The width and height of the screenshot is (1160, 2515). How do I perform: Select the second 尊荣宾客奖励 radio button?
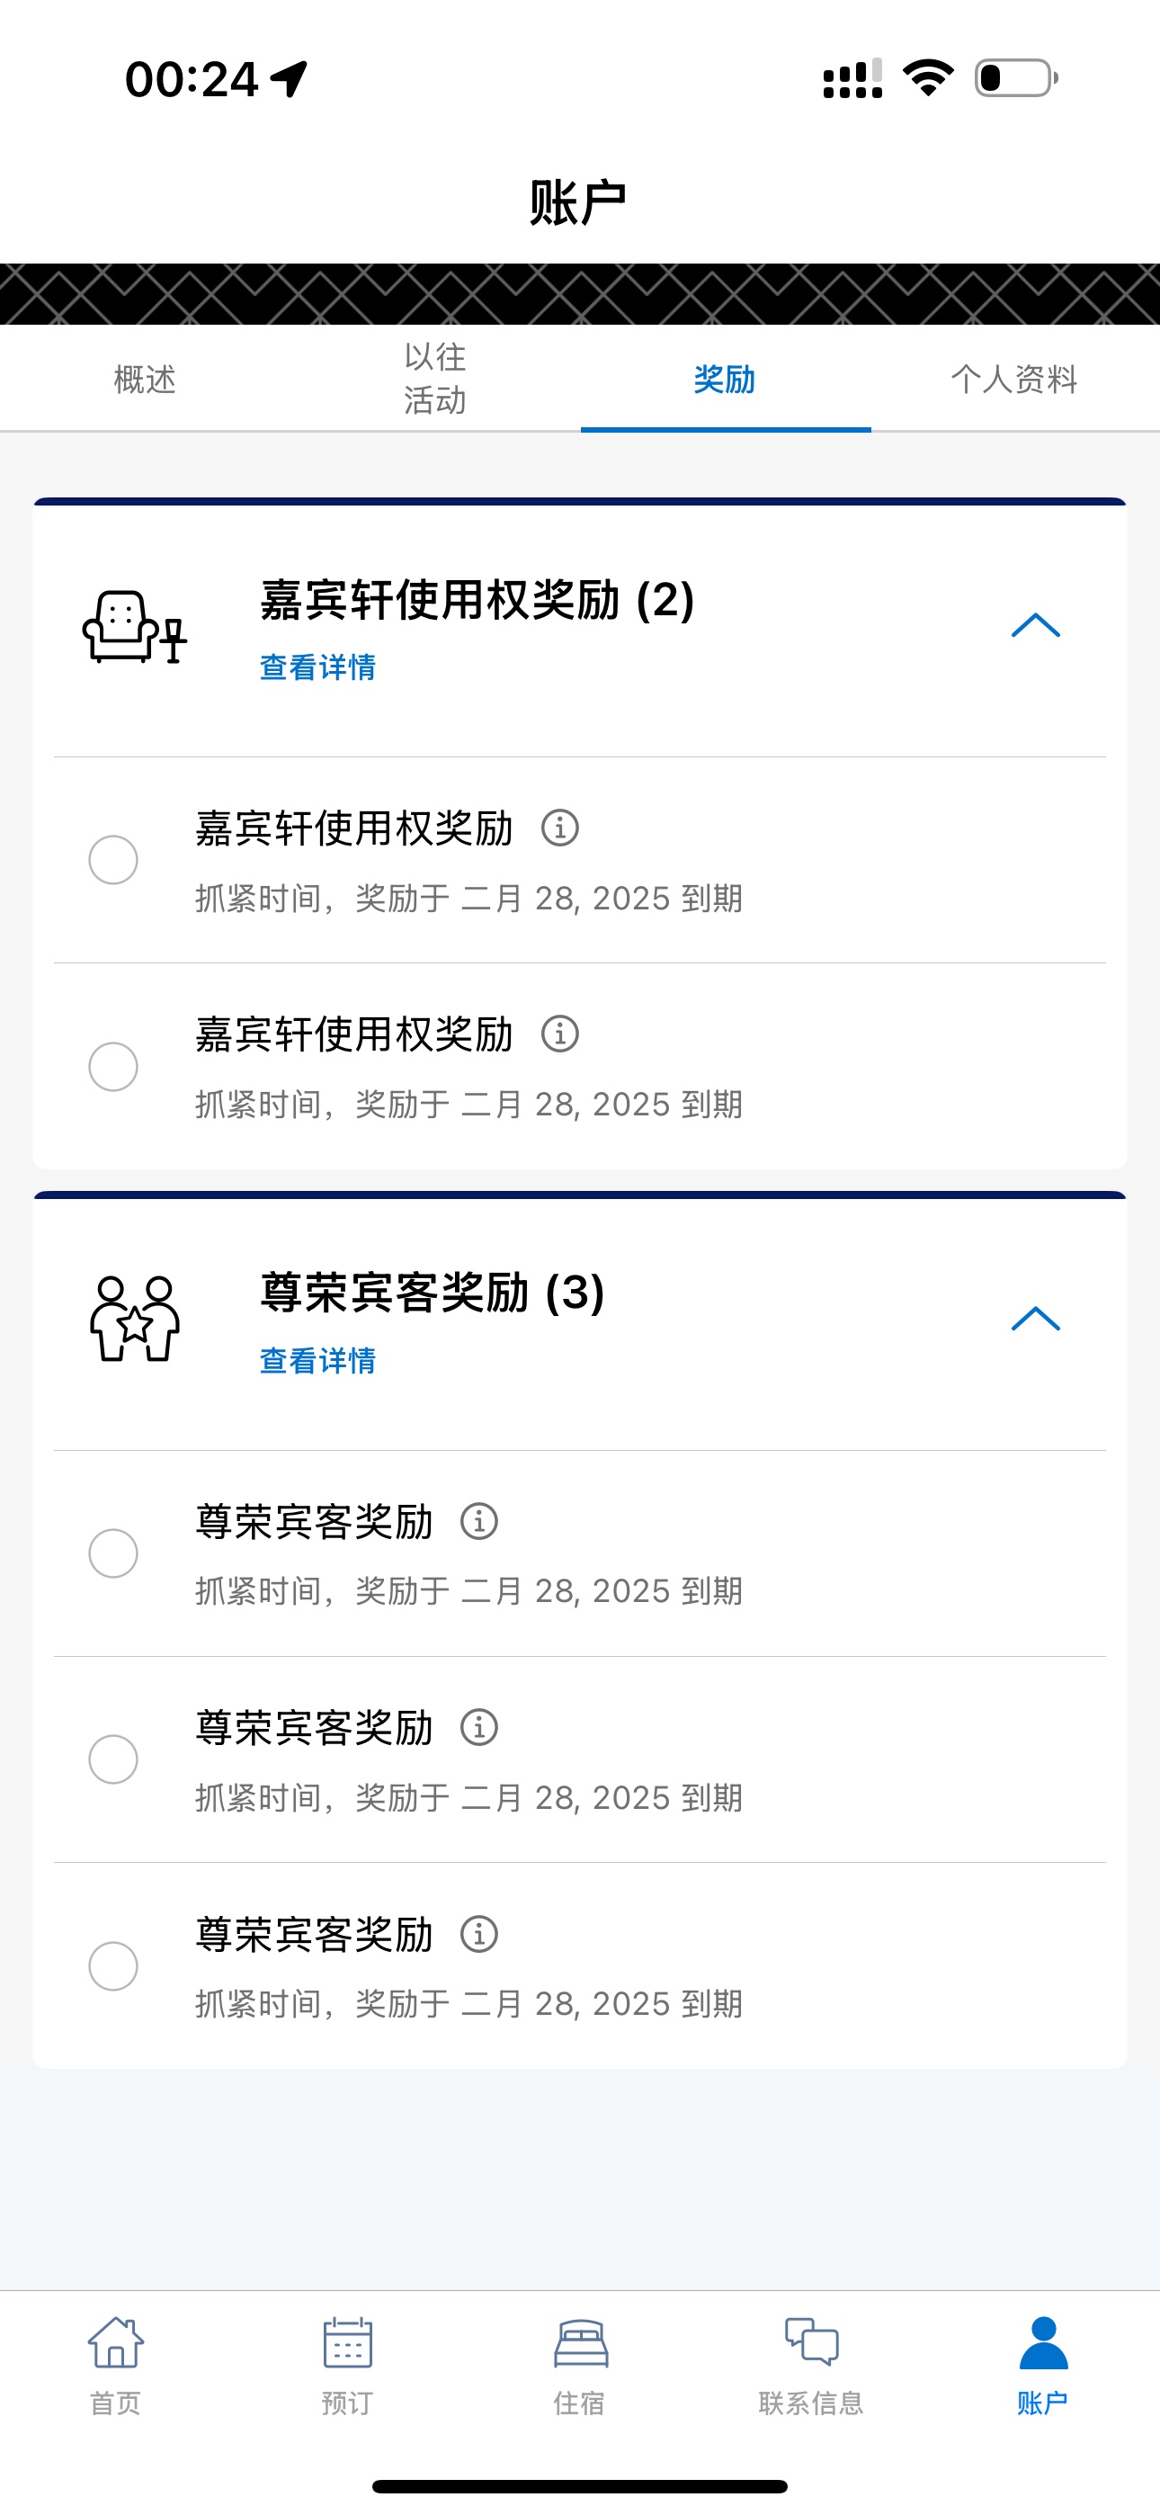click(x=113, y=1759)
